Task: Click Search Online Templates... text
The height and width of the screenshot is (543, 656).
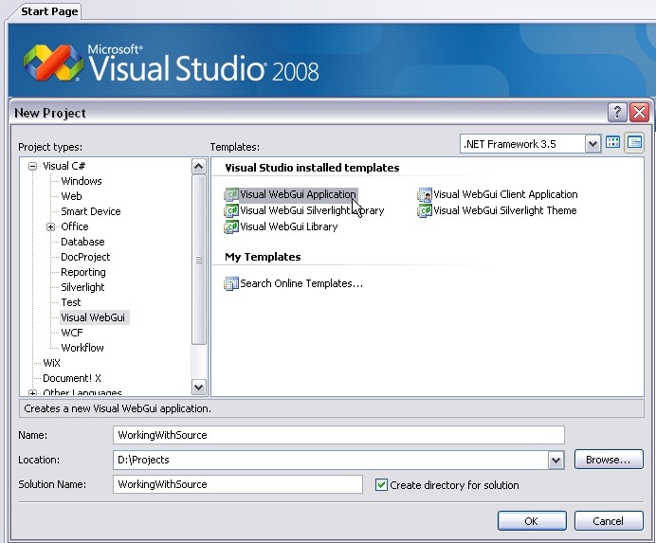Action: [x=301, y=283]
